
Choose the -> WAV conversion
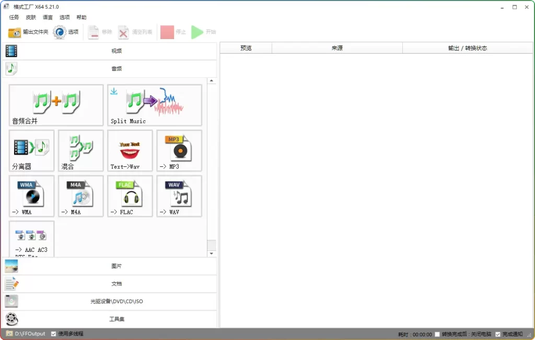pos(179,196)
